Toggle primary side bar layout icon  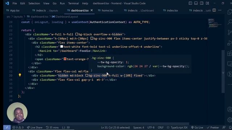(190, 3)
